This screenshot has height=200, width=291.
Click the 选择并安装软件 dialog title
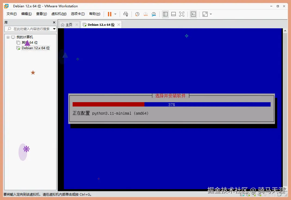coord(170,96)
